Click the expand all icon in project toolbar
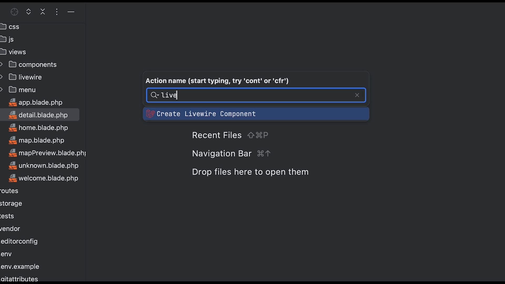 [x=29, y=12]
